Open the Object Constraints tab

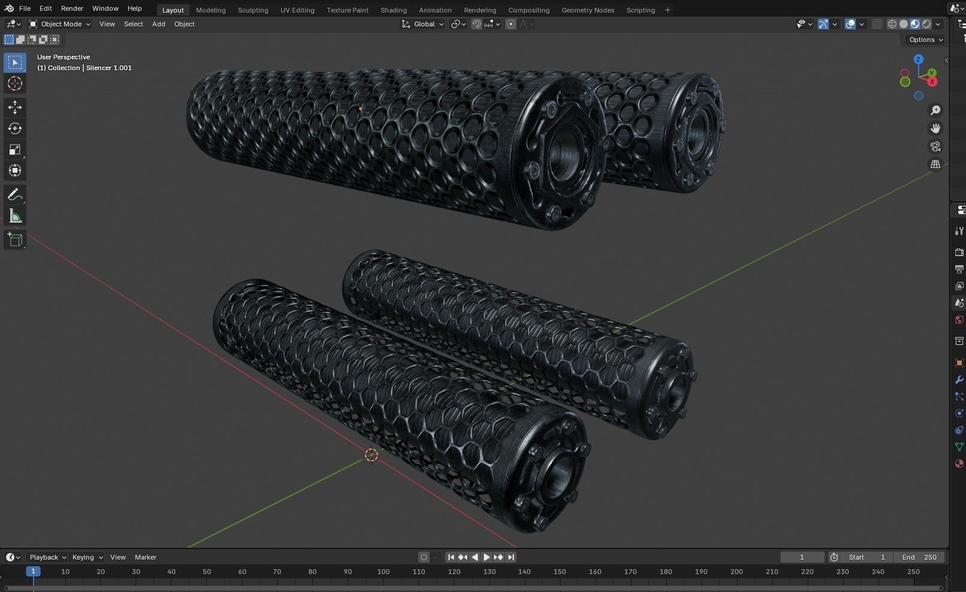coord(959,430)
